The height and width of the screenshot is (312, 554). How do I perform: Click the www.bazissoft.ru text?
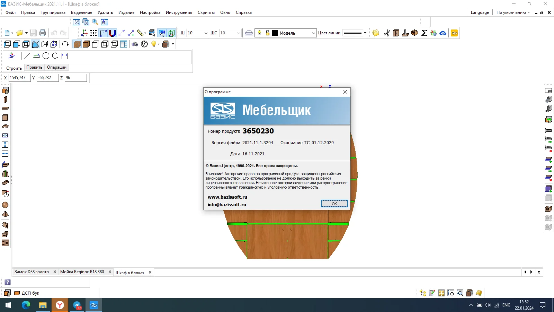pyautogui.click(x=227, y=197)
